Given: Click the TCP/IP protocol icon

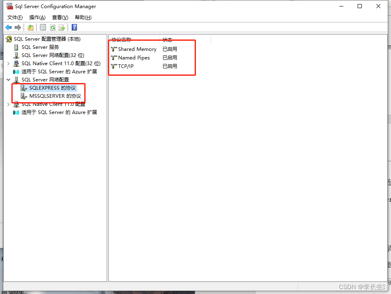Looking at the screenshot, I should [x=114, y=66].
